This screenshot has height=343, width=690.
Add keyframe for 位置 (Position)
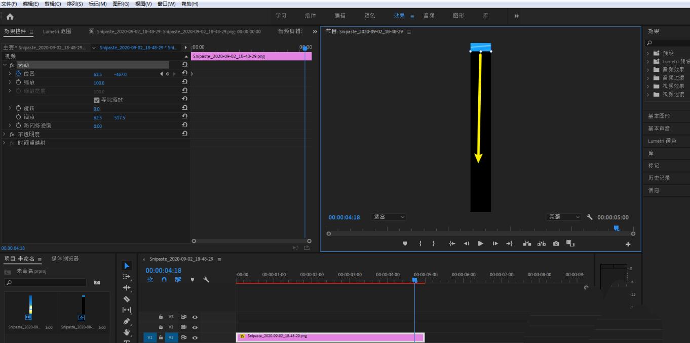click(x=168, y=74)
